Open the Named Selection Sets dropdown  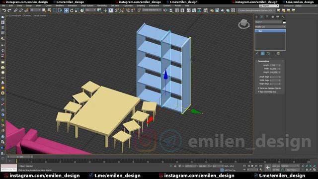pos(152,10)
